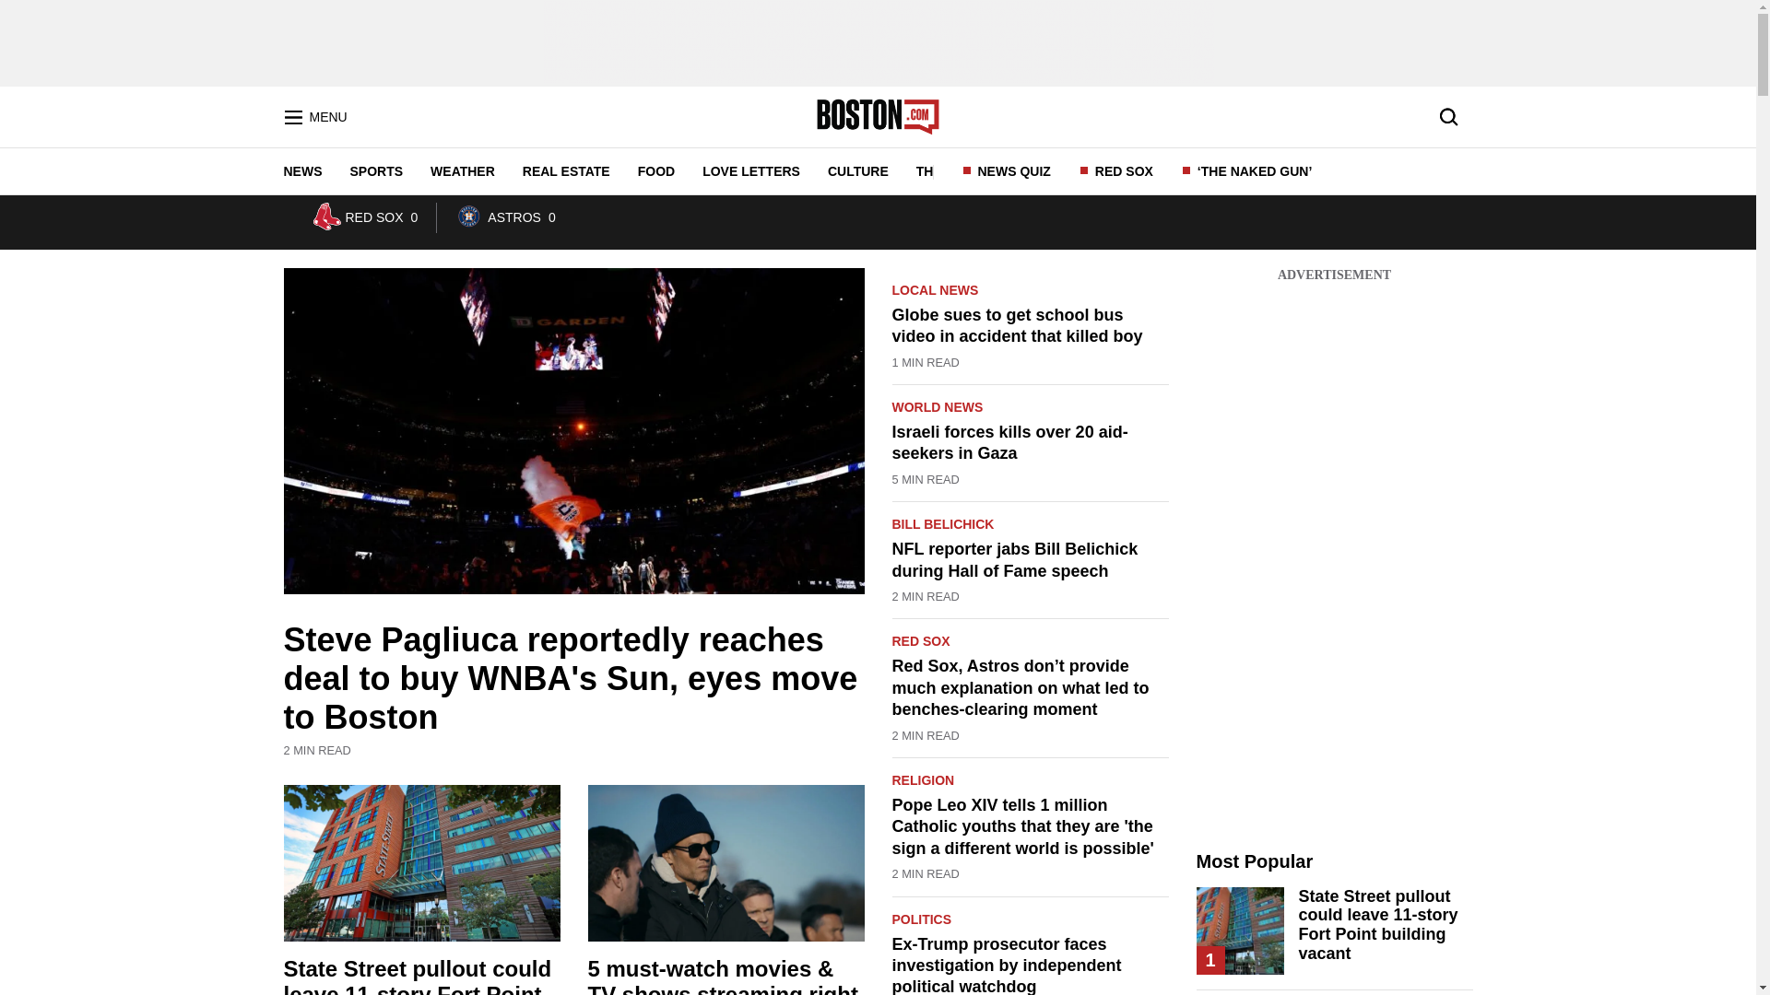This screenshot has height=995, width=1770.
Task: Read Steve Pagliuca WNBA Sun headline
Action: click(x=571, y=678)
